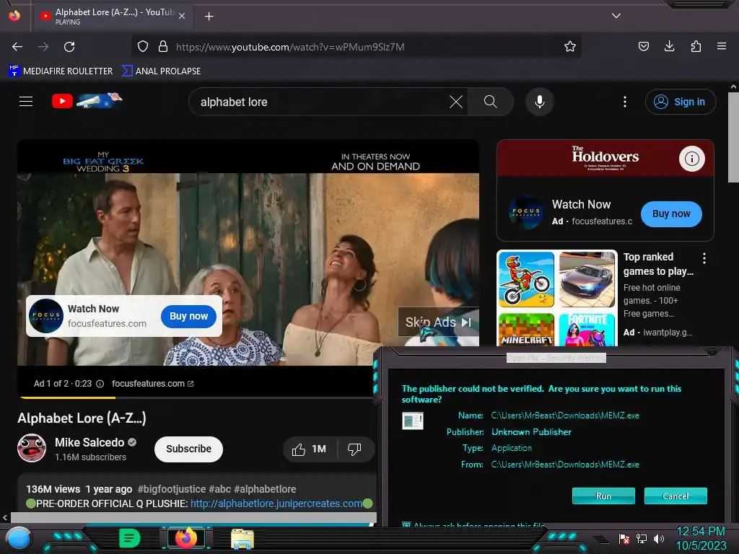Bookmark this page with star icon

pyautogui.click(x=570, y=47)
